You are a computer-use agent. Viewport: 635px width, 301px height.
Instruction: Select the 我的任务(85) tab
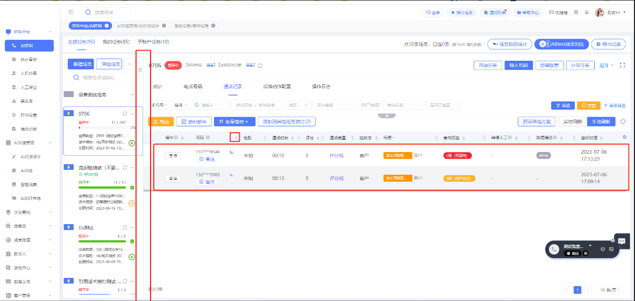click(116, 42)
